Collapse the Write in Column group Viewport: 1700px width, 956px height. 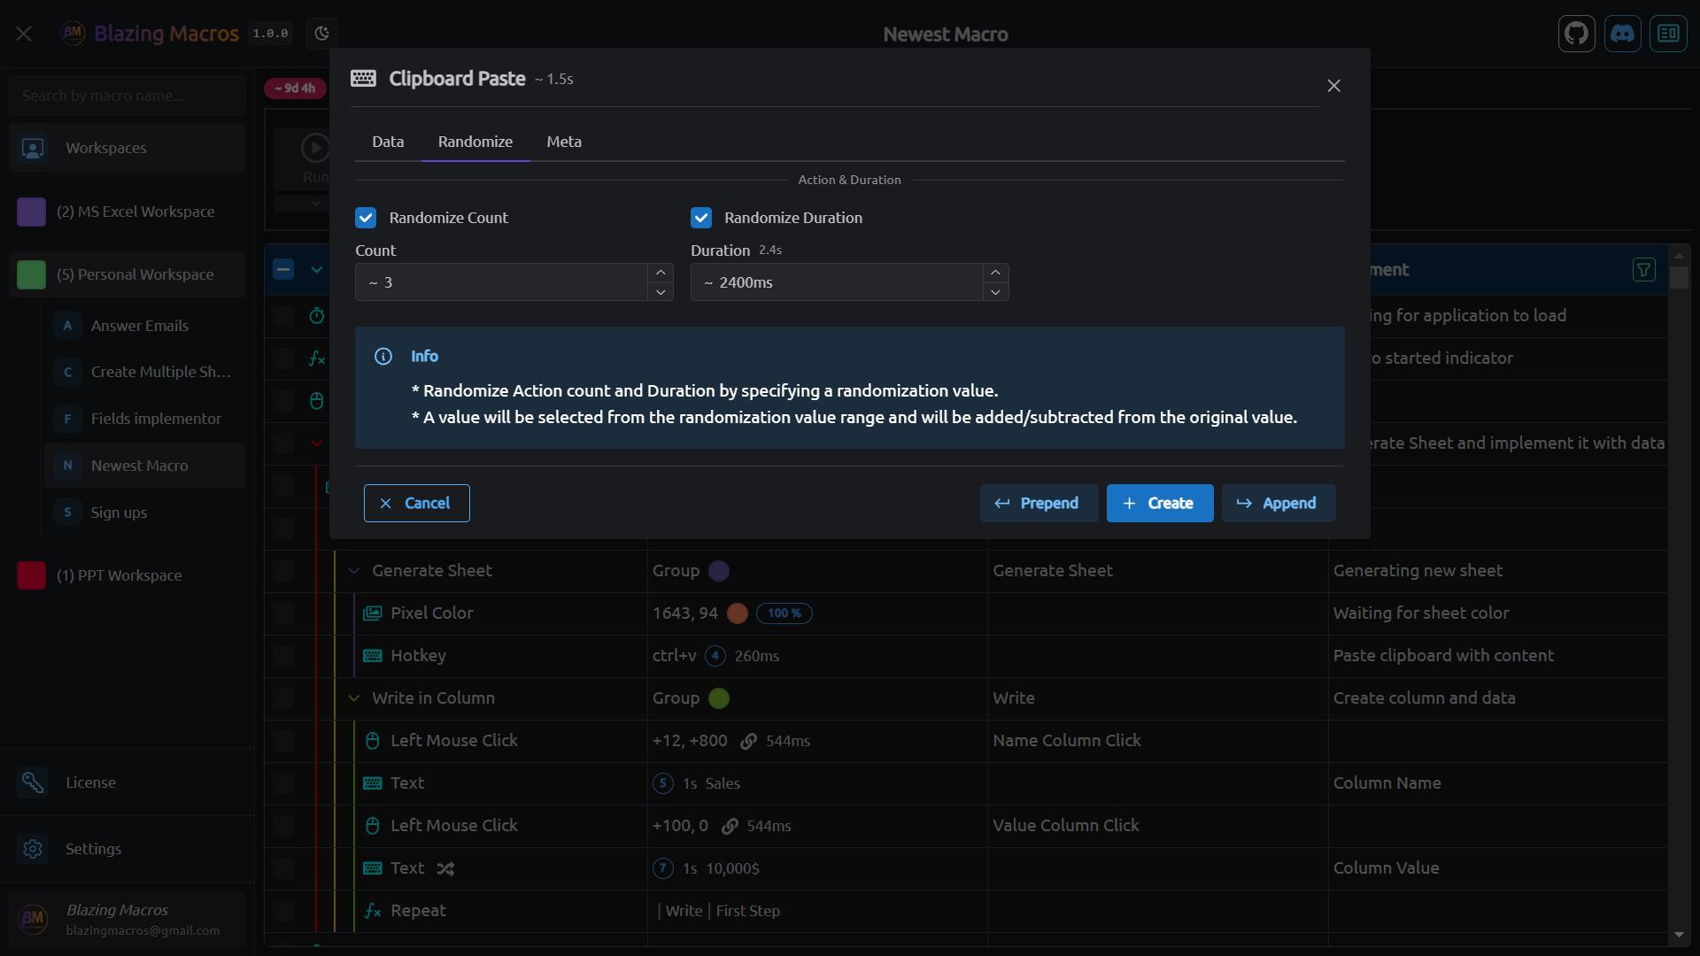354,698
